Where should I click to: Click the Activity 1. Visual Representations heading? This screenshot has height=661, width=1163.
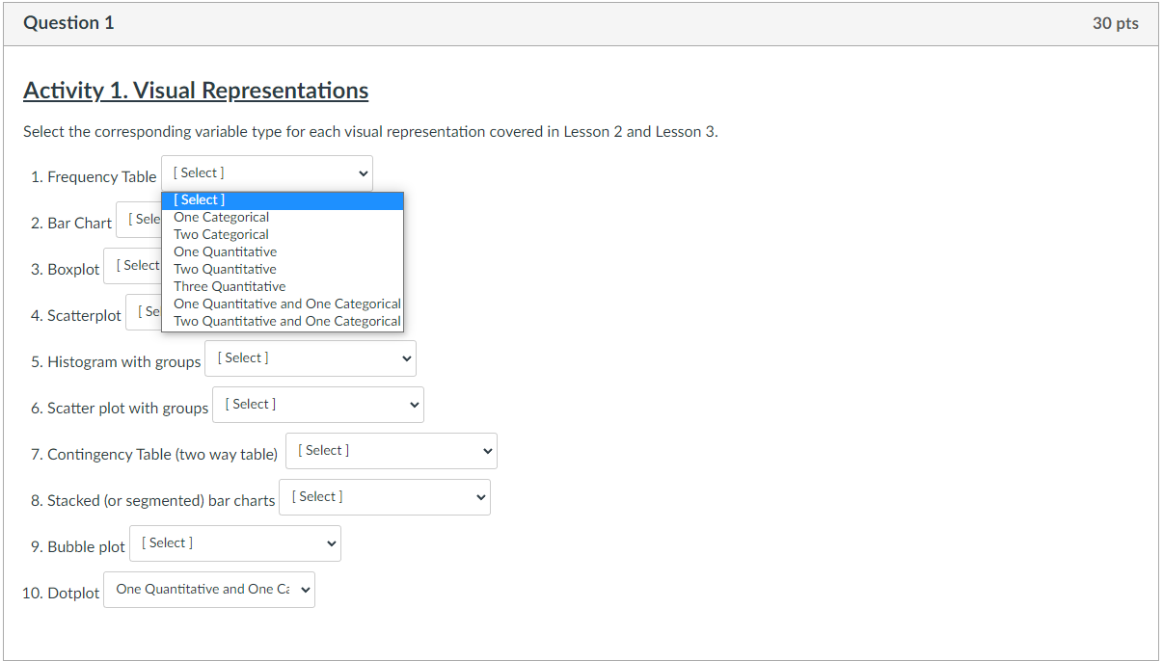point(196,91)
